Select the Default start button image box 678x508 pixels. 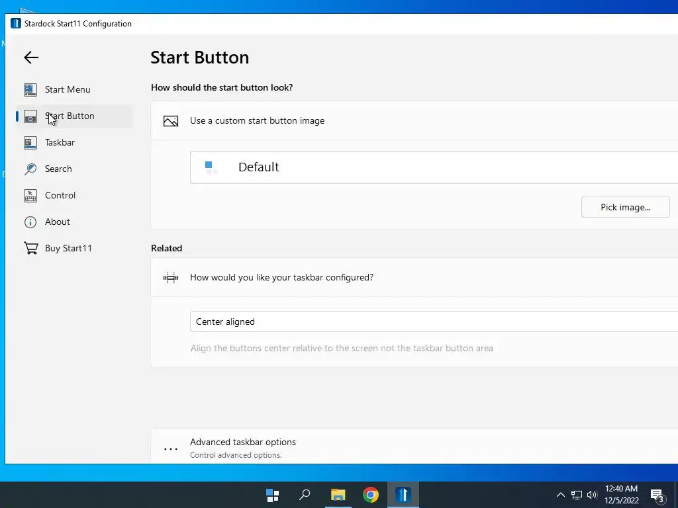coord(434,167)
